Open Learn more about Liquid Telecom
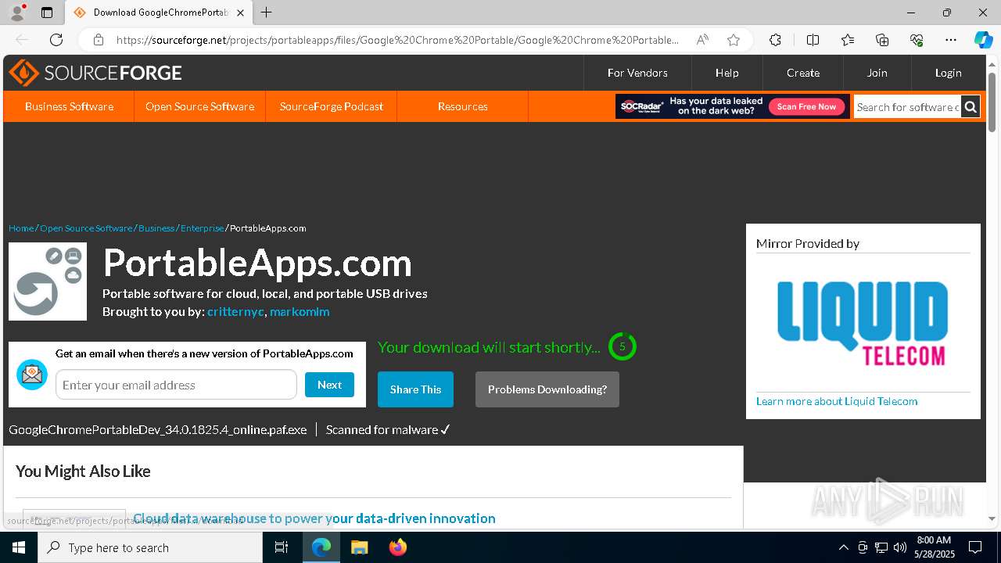This screenshot has width=1001, height=563. click(x=837, y=401)
